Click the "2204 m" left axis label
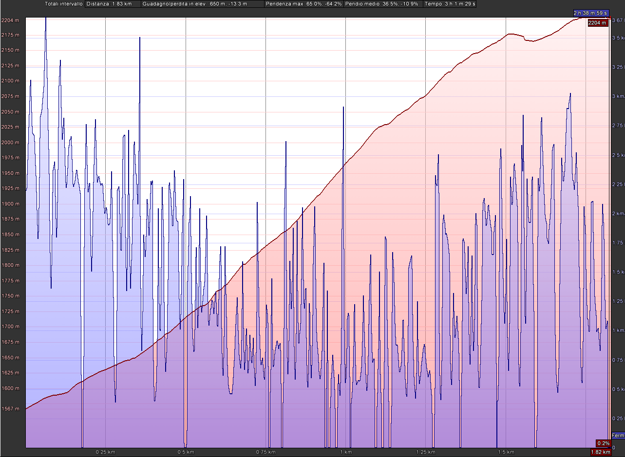Image resolution: width=625 pixels, height=457 pixels. pos(11,20)
